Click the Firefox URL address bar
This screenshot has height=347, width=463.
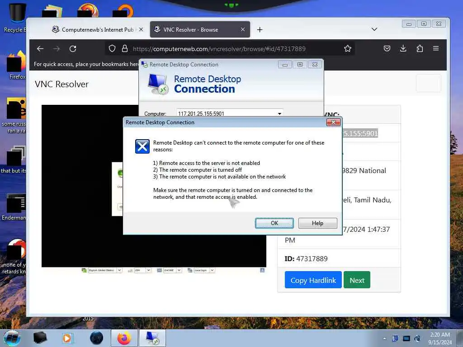(x=230, y=49)
